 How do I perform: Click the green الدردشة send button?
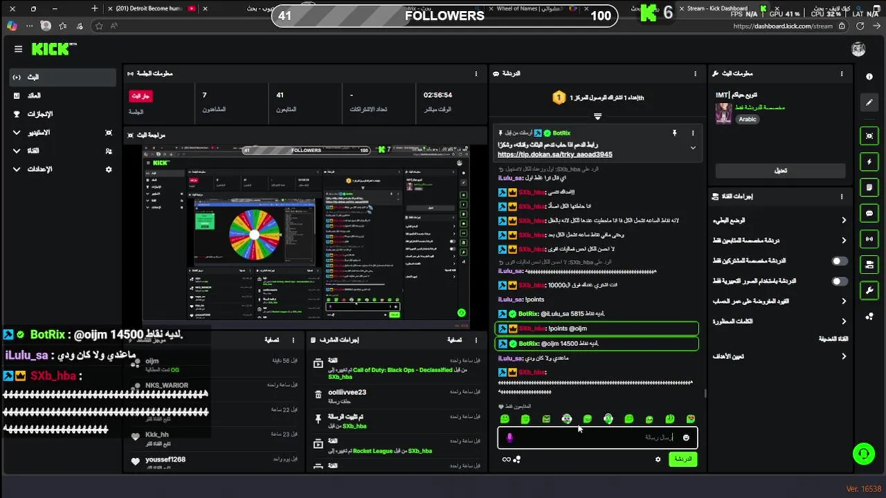coord(682,459)
